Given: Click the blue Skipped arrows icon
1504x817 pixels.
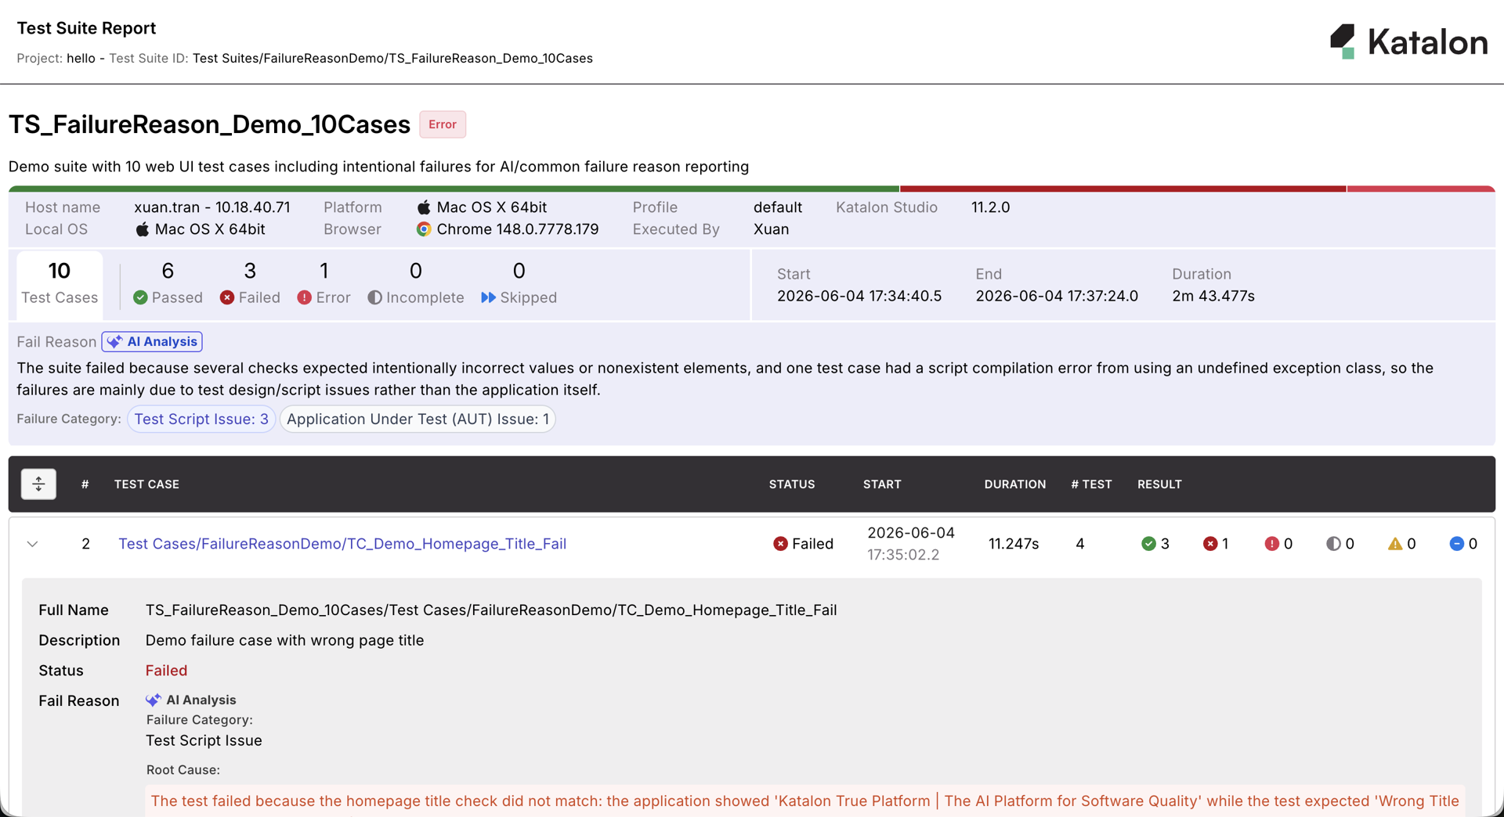Looking at the screenshot, I should point(488,297).
